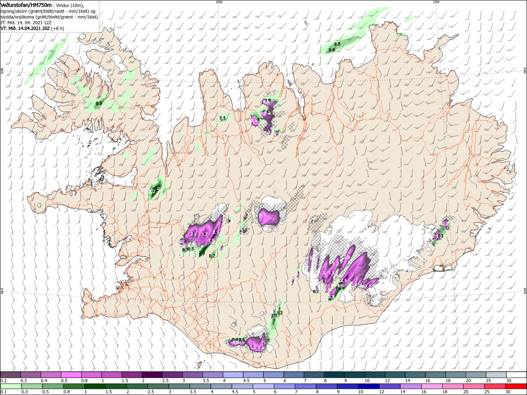Pick the bright red swatch labeled 30, lower row
This screenshot has height=395, width=527.
click(515, 386)
